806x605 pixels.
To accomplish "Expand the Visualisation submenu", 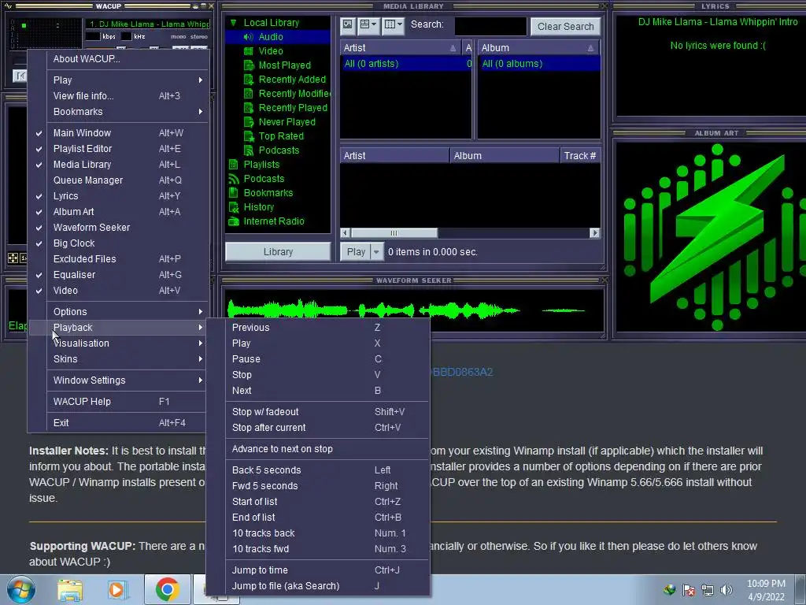I will pos(119,343).
